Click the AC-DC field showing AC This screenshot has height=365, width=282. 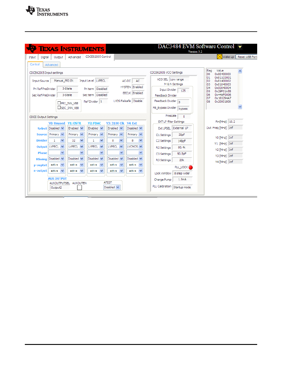point(138,81)
